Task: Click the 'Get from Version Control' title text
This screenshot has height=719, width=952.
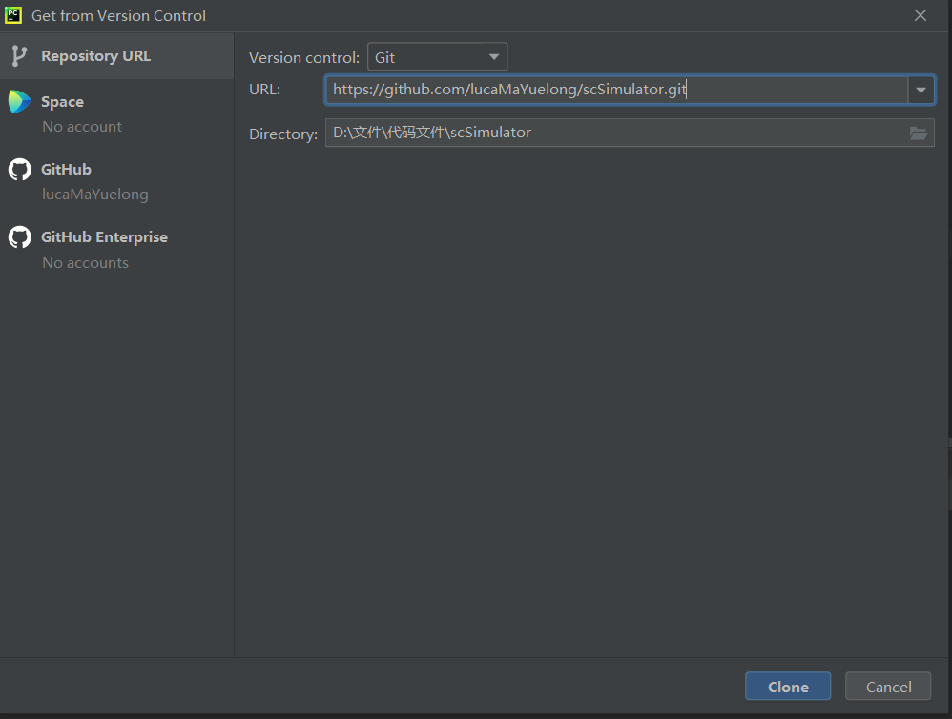Action: click(118, 16)
